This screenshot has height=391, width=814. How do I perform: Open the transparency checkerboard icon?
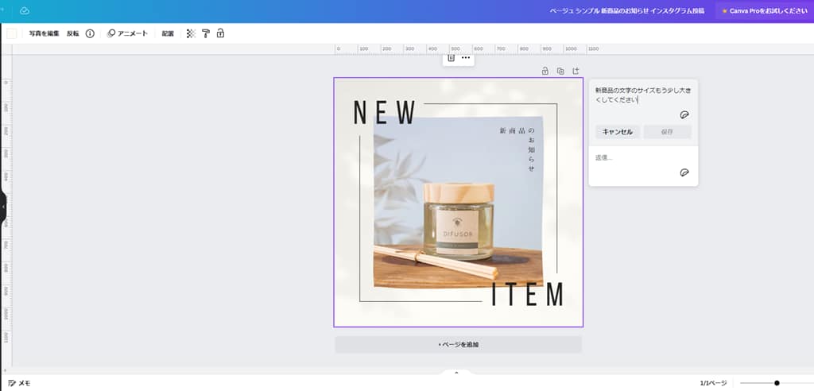(x=190, y=33)
